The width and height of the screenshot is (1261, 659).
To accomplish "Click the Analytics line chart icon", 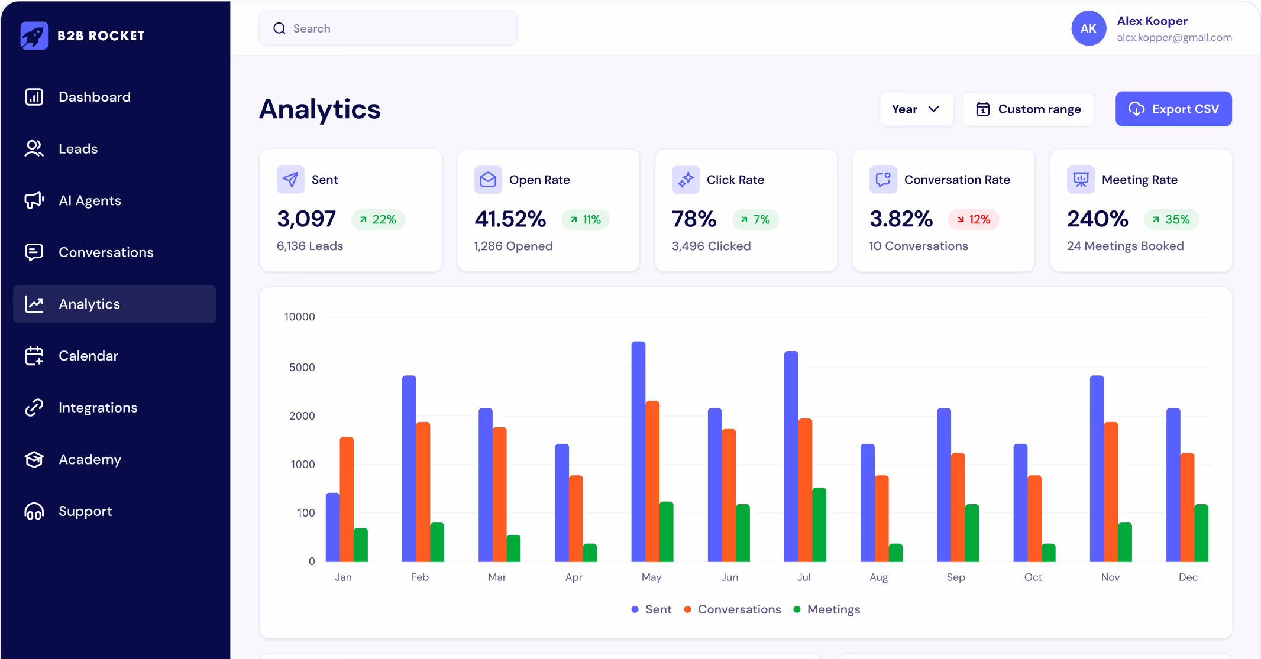I will click(34, 304).
